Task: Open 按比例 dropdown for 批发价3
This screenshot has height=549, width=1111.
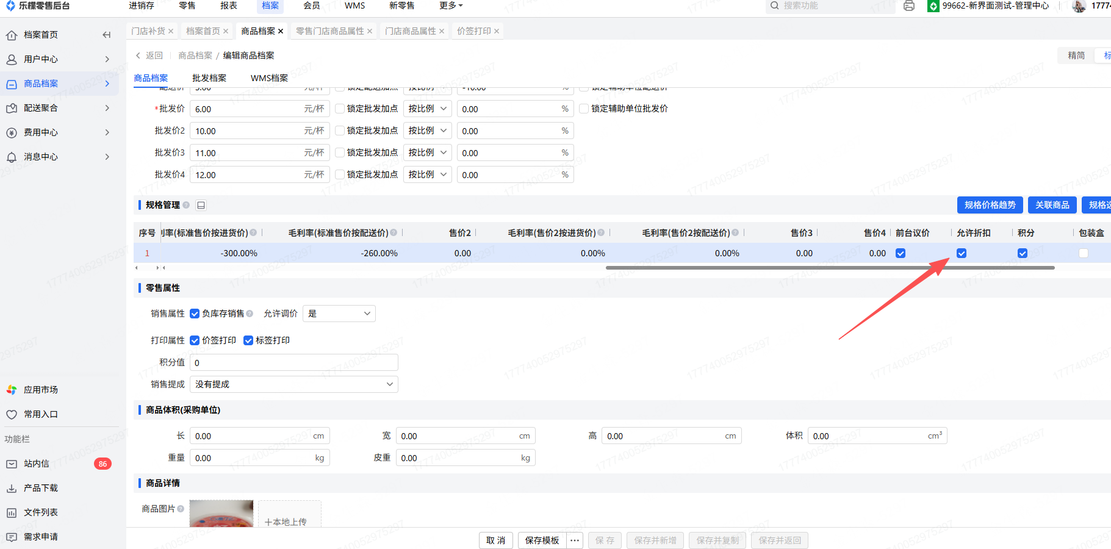Action: (x=428, y=152)
